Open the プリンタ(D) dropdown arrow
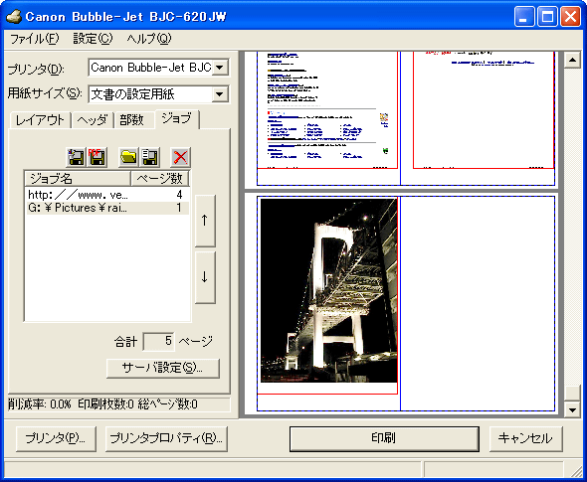The height and width of the screenshot is (482, 587). [x=220, y=68]
